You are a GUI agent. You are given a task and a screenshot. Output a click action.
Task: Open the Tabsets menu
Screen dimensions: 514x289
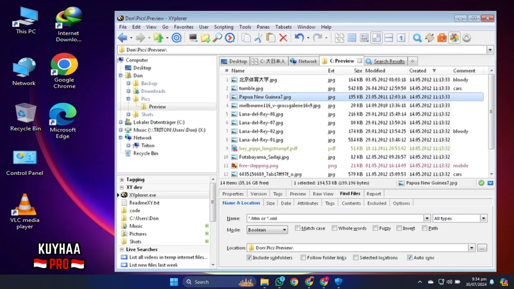click(283, 27)
